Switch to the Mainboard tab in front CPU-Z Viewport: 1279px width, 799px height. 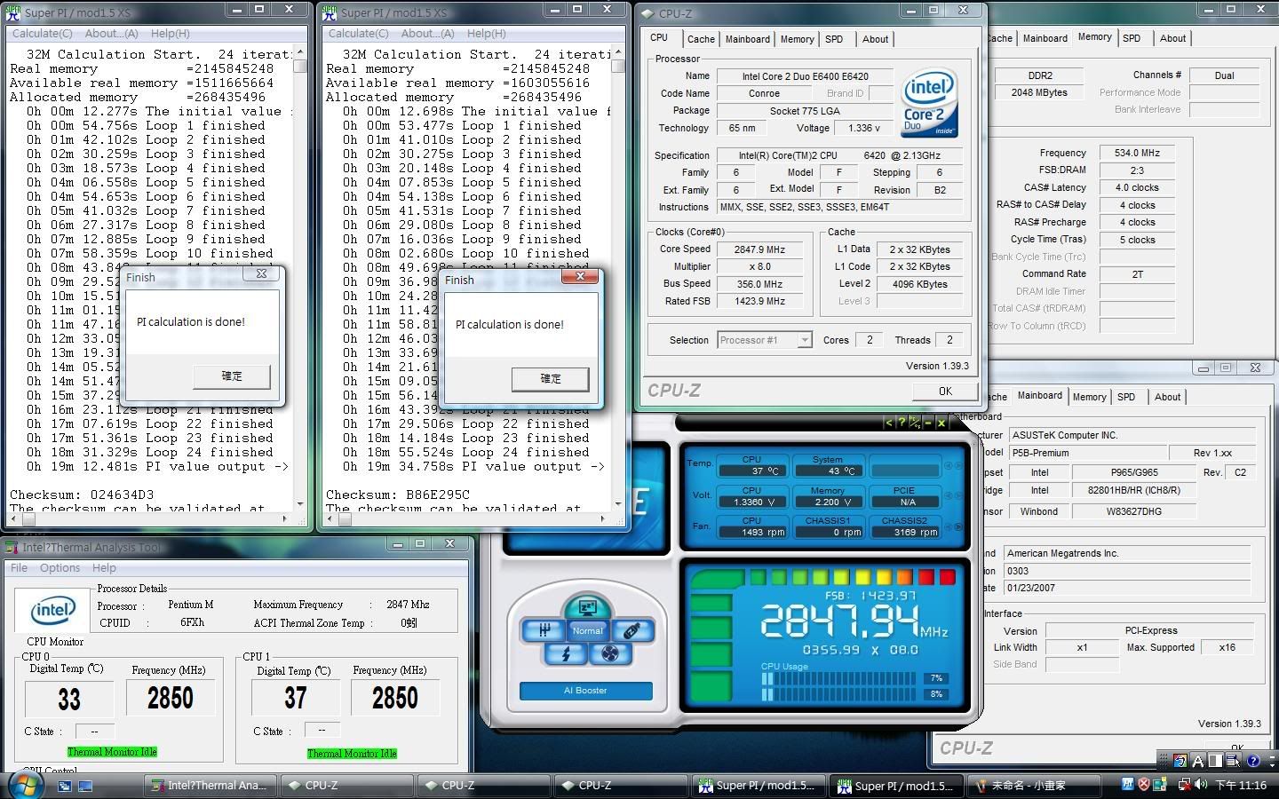click(748, 39)
